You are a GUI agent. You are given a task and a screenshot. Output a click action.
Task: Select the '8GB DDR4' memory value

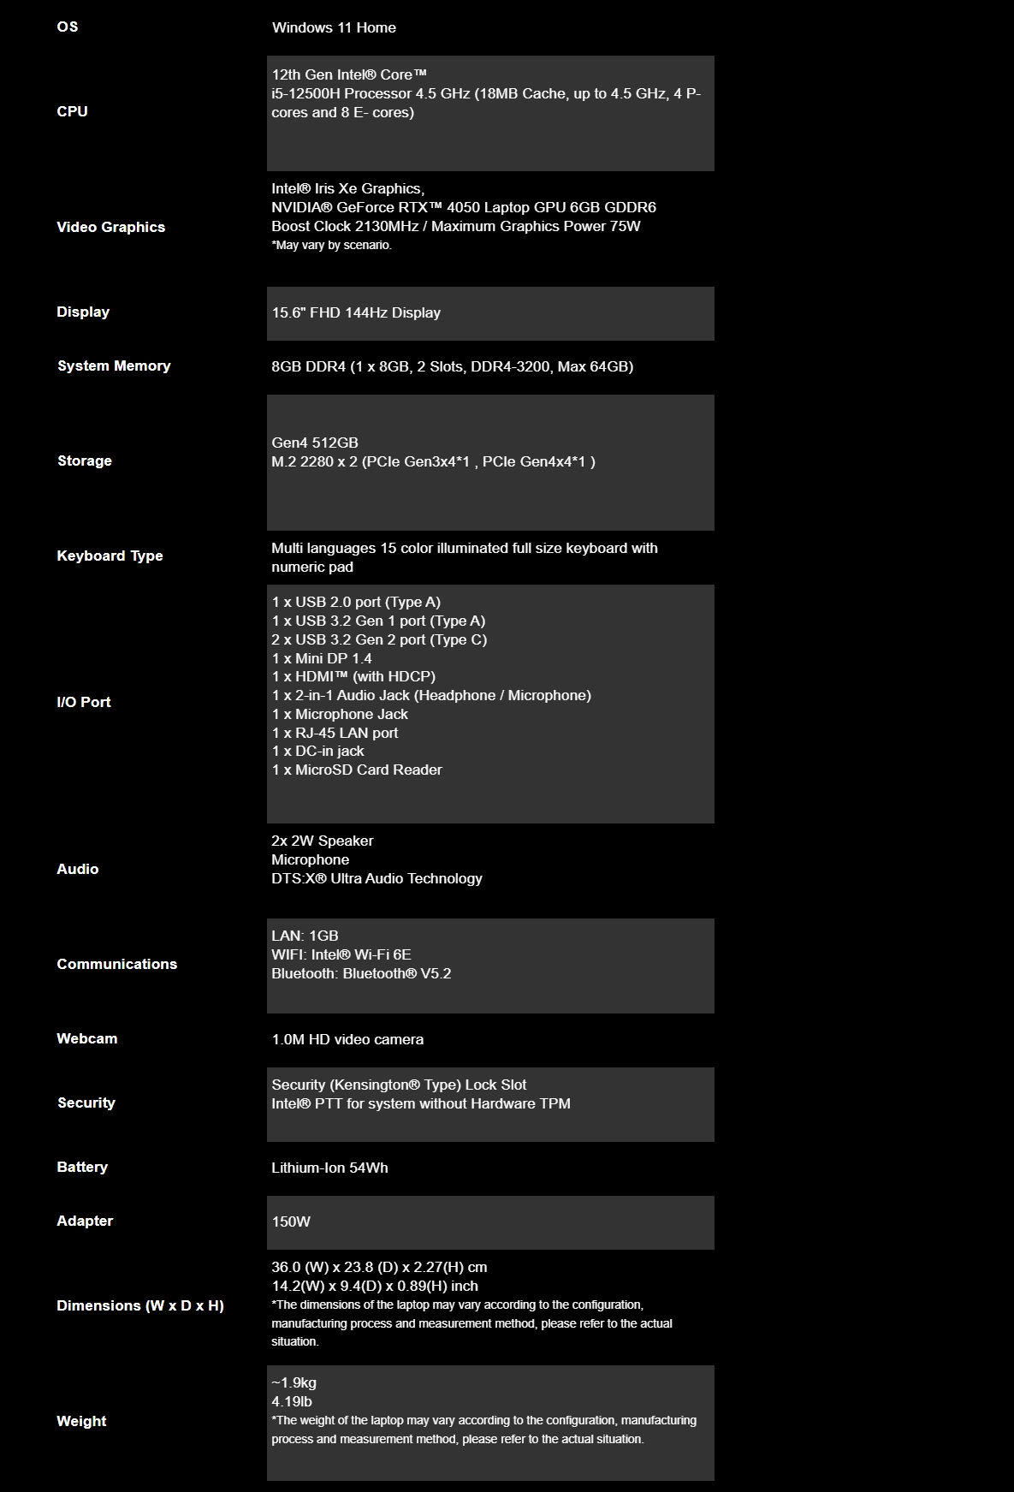(x=452, y=366)
